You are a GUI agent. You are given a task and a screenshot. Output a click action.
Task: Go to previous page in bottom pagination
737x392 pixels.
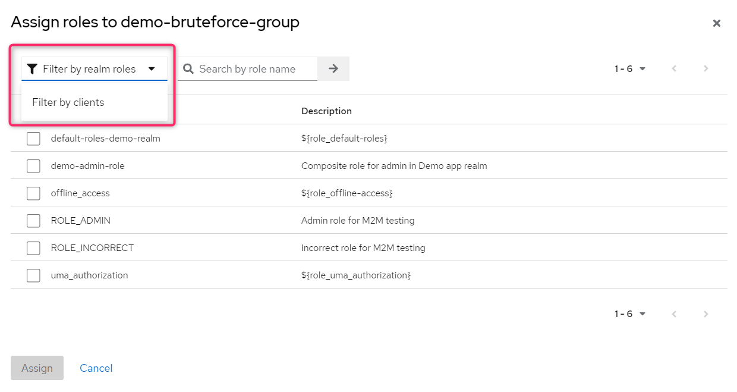tap(674, 314)
